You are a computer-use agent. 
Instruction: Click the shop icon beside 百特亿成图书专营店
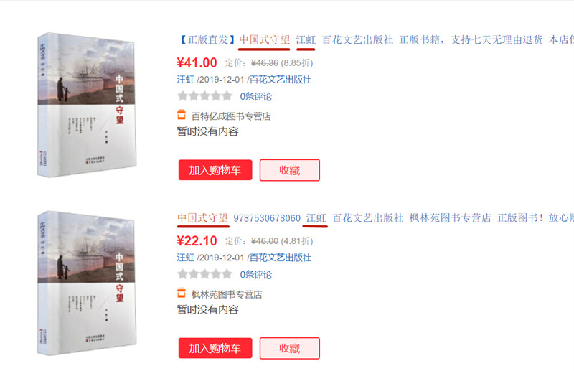tap(182, 115)
